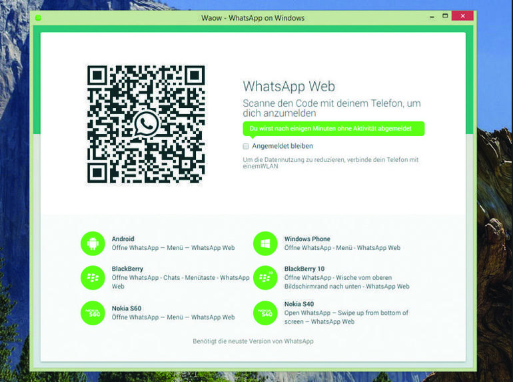Image resolution: width=513 pixels, height=382 pixels.
Task: Maximize the Waow window
Action: 444,16
